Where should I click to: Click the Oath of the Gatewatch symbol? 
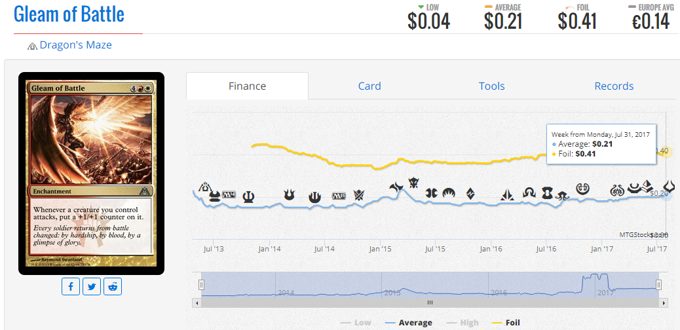(508, 194)
